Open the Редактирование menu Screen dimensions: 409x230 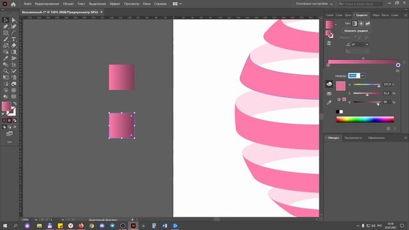(47, 4)
